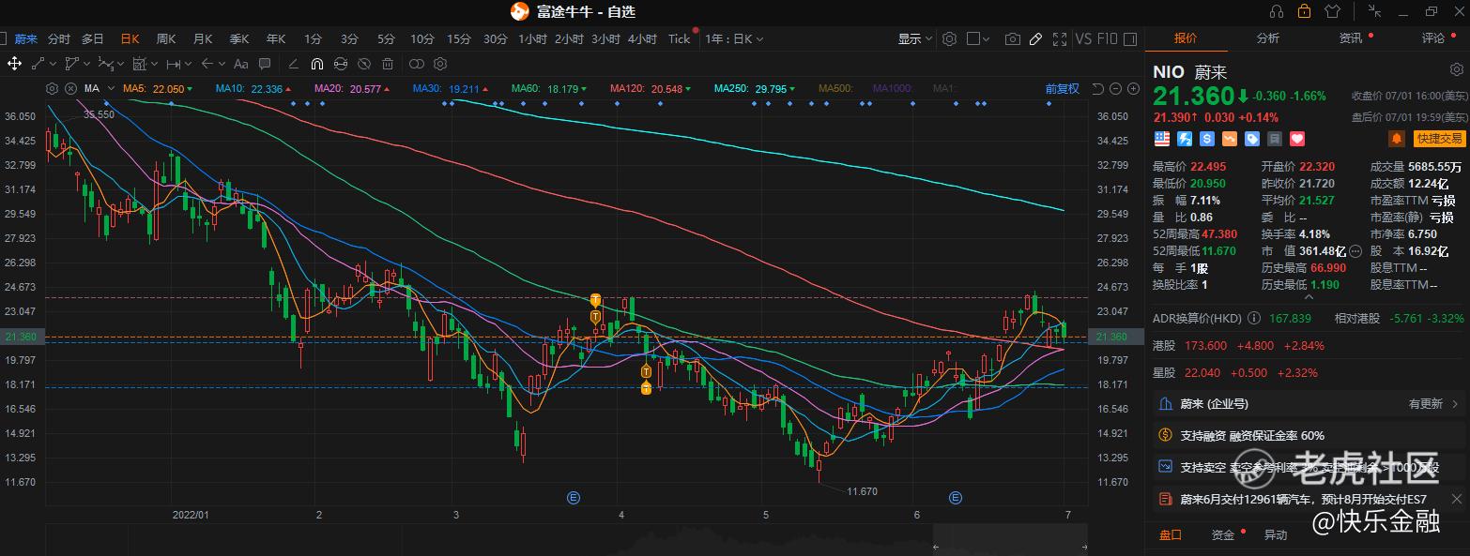Click the blue lightning Level 2 icon

(1185, 139)
